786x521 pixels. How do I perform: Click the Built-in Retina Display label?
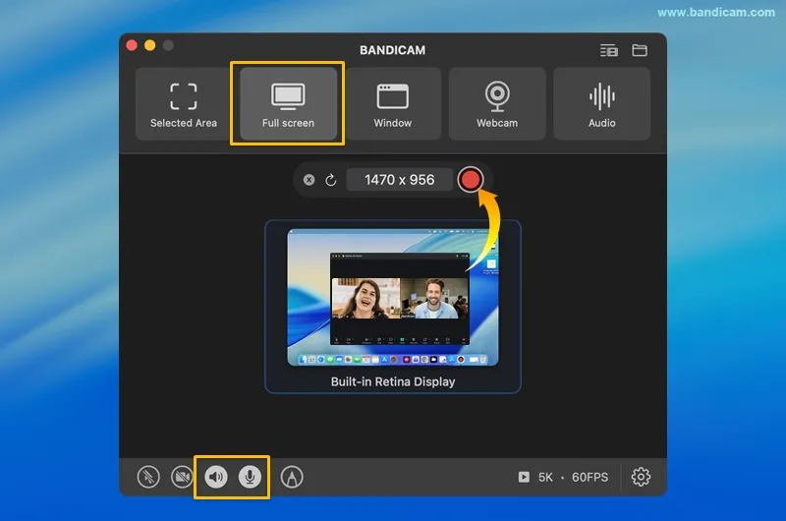pos(393,381)
